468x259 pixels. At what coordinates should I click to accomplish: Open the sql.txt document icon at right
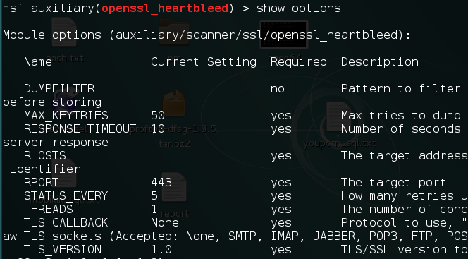(x=339, y=116)
